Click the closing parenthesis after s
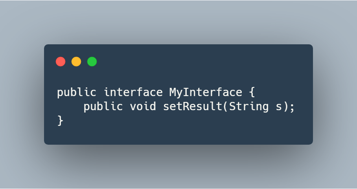357x189 pixels. point(285,107)
